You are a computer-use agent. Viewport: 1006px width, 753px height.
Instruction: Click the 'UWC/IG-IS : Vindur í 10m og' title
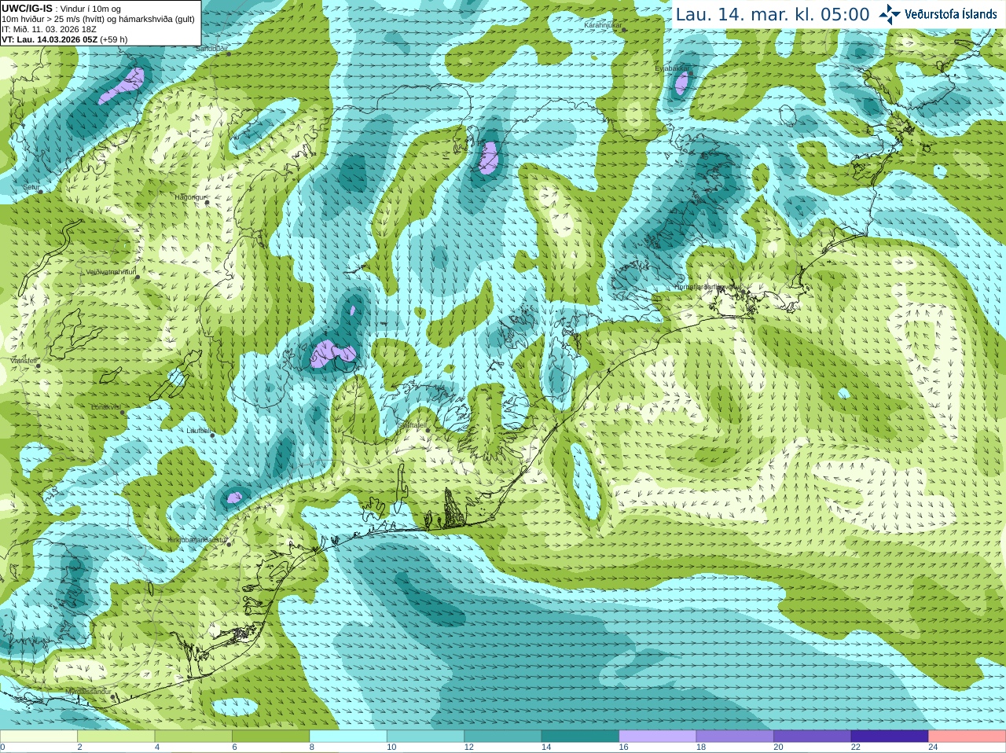click(x=61, y=9)
